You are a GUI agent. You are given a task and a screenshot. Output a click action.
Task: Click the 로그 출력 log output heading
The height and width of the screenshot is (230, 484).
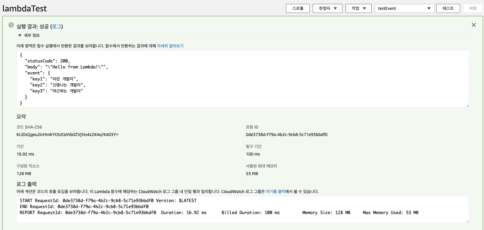[x=26, y=184]
